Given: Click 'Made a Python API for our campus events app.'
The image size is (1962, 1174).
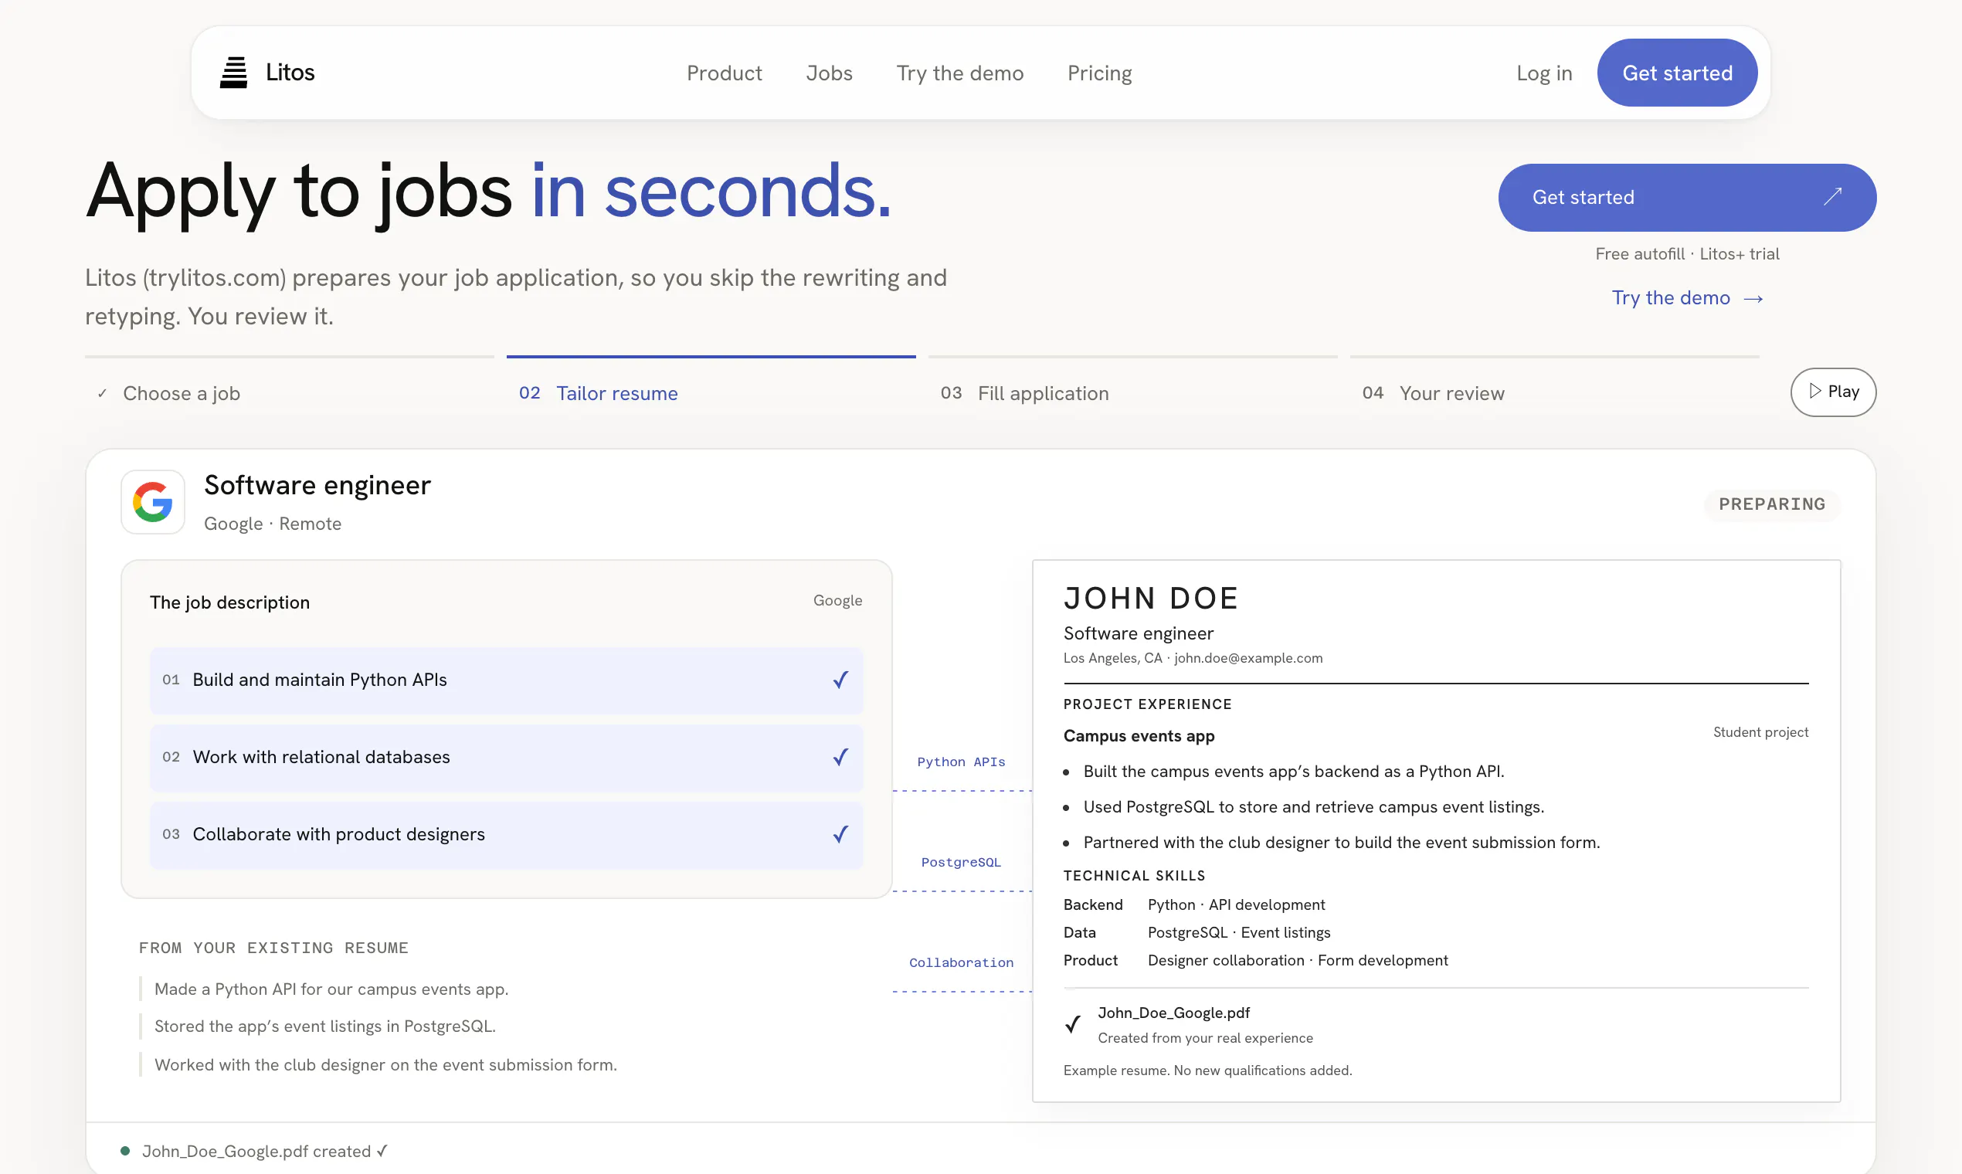Looking at the screenshot, I should click(331, 989).
